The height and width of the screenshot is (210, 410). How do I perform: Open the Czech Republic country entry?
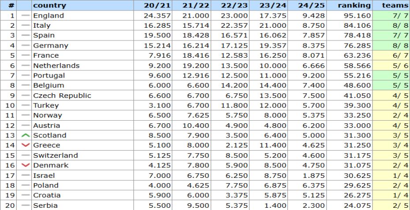[x=62, y=96]
